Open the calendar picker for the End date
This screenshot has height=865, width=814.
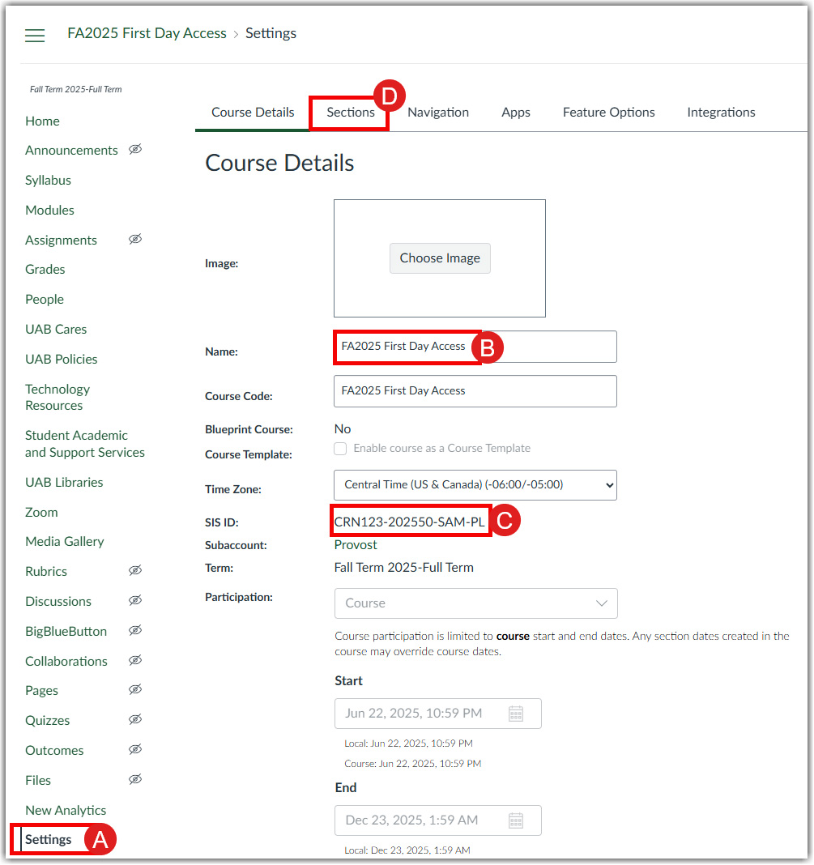click(516, 820)
